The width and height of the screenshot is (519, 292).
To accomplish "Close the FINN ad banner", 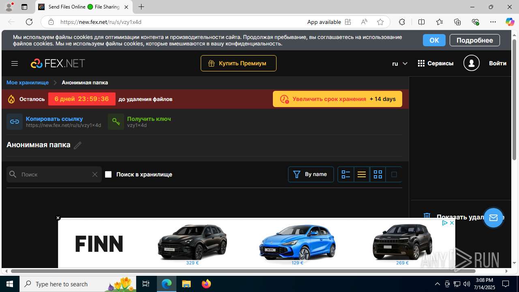I will [58, 218].
